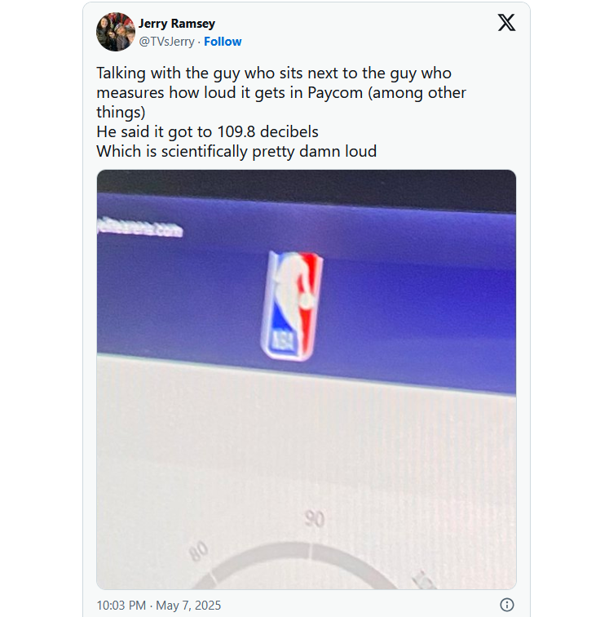Open the attached tweet photo

pyautogui.click(x=307, y=380)
